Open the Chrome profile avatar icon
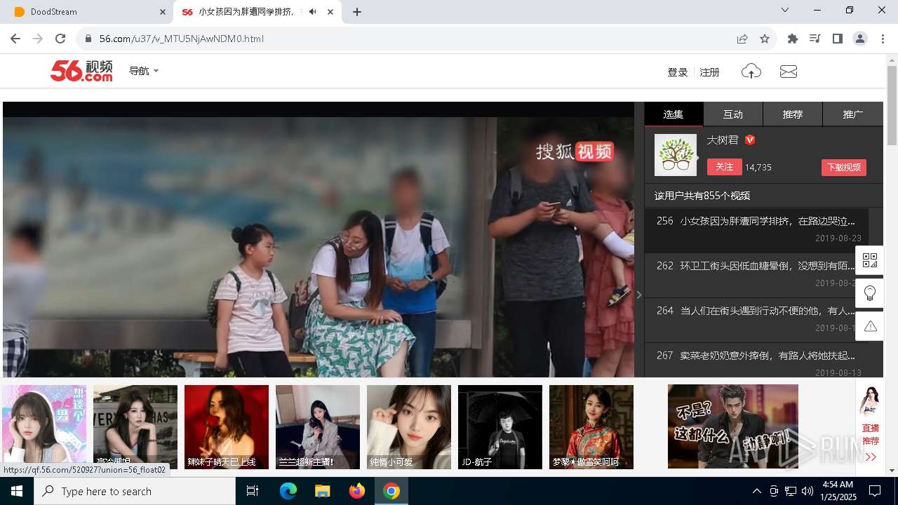The height and width of the screenshot is (505, 898). pyautogui.click(x=860, y=39)
